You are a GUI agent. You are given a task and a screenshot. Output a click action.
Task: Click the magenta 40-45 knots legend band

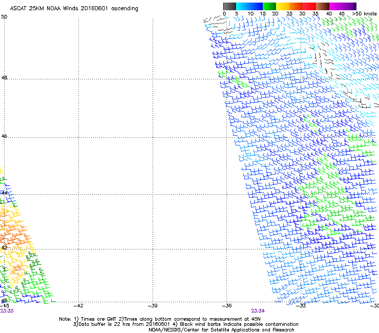336,6
